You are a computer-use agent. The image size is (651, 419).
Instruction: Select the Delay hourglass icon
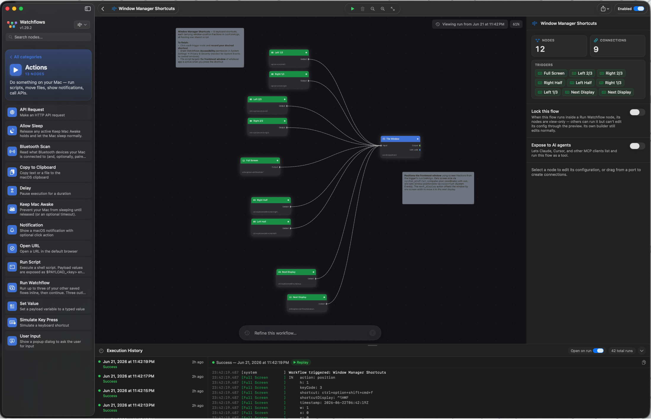click(12, 191)
